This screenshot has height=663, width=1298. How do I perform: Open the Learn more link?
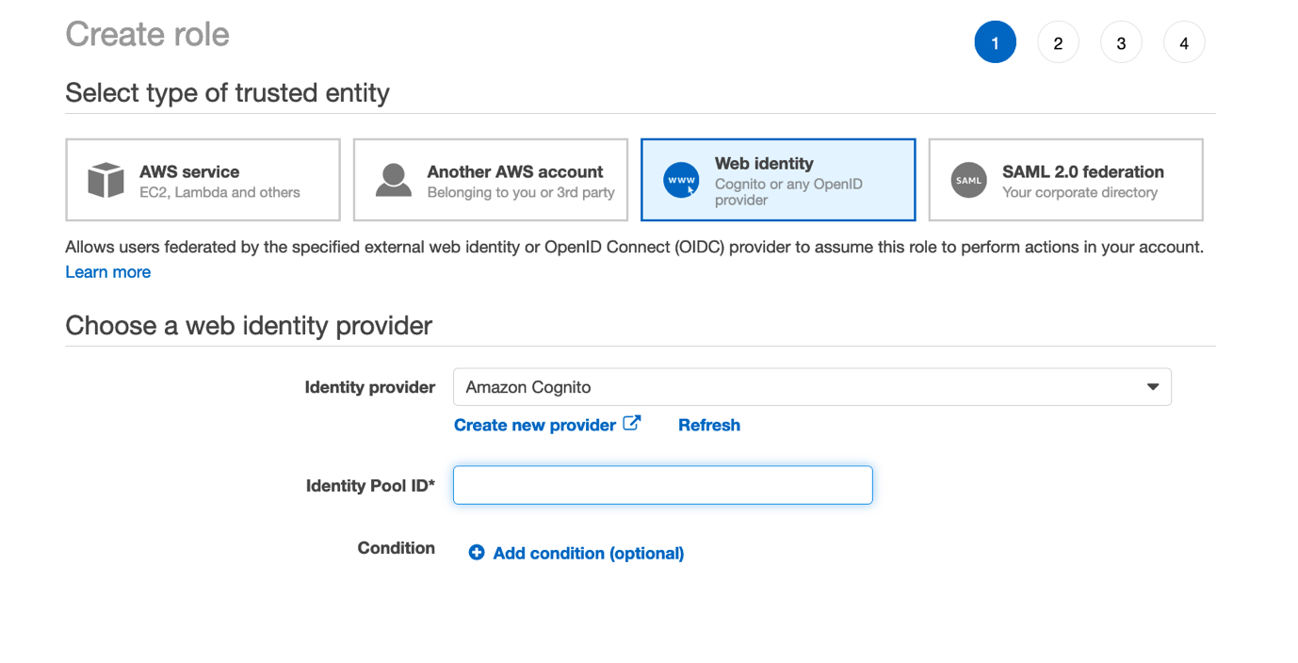point(107,272)
